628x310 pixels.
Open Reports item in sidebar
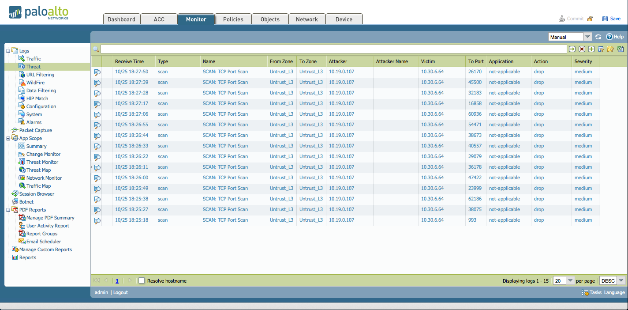28,257
